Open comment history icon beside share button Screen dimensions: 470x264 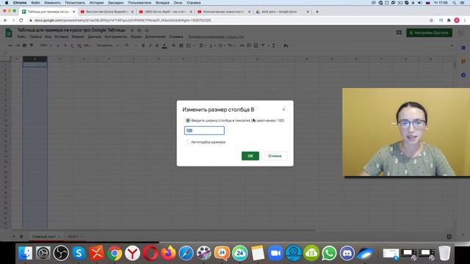(x=399, y=32)
